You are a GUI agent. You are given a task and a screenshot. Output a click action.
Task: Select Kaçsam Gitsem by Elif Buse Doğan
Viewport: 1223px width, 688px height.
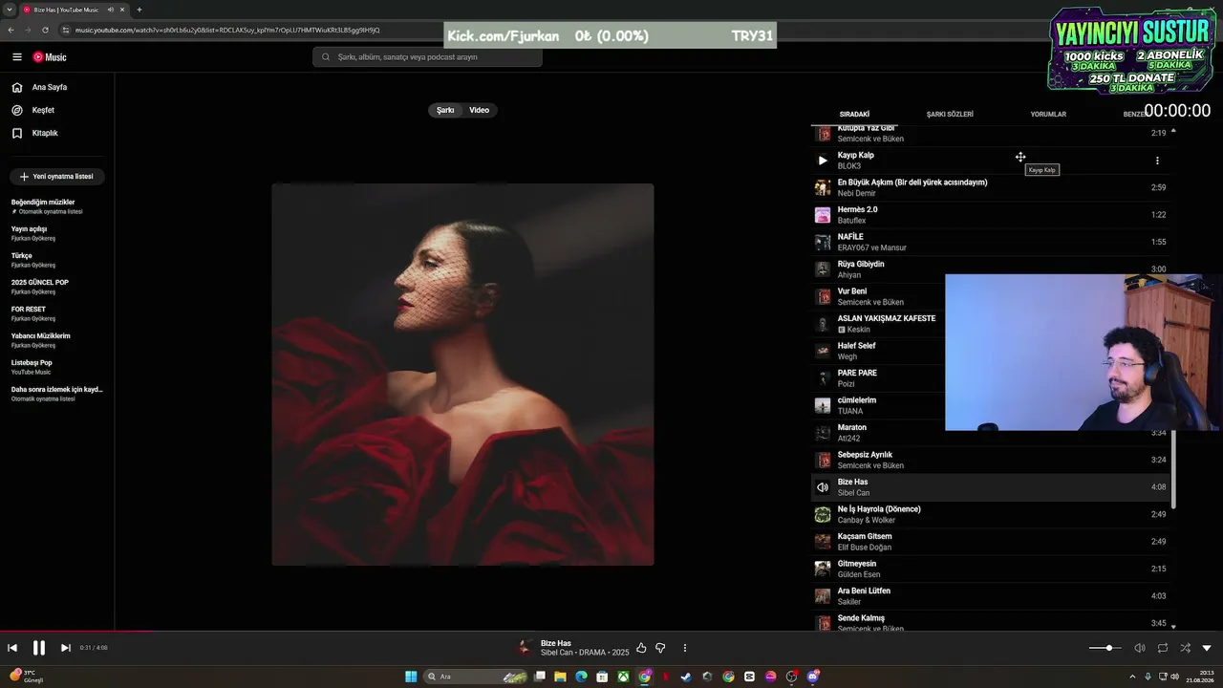click(x=991, y=542)
